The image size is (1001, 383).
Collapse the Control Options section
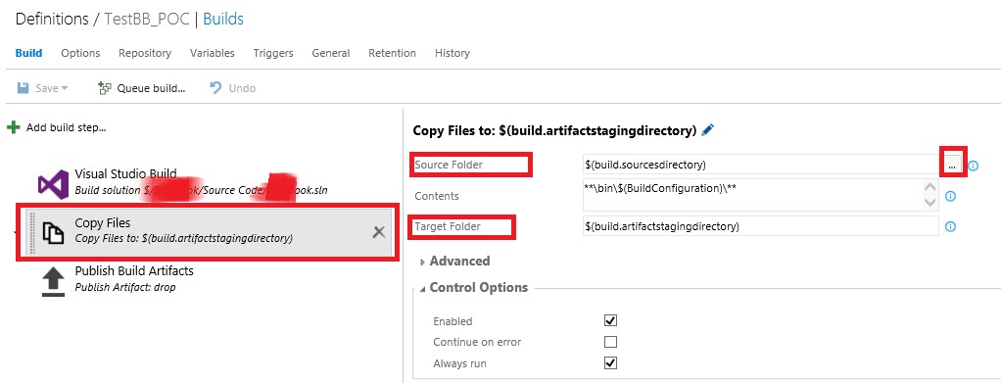pyautogui.click(x=474, y=288)
